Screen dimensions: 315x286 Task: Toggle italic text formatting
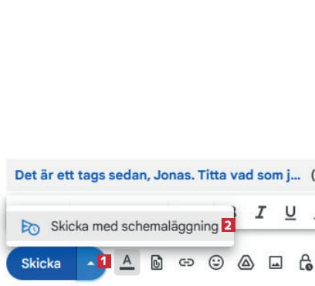[x=260, y=213]
